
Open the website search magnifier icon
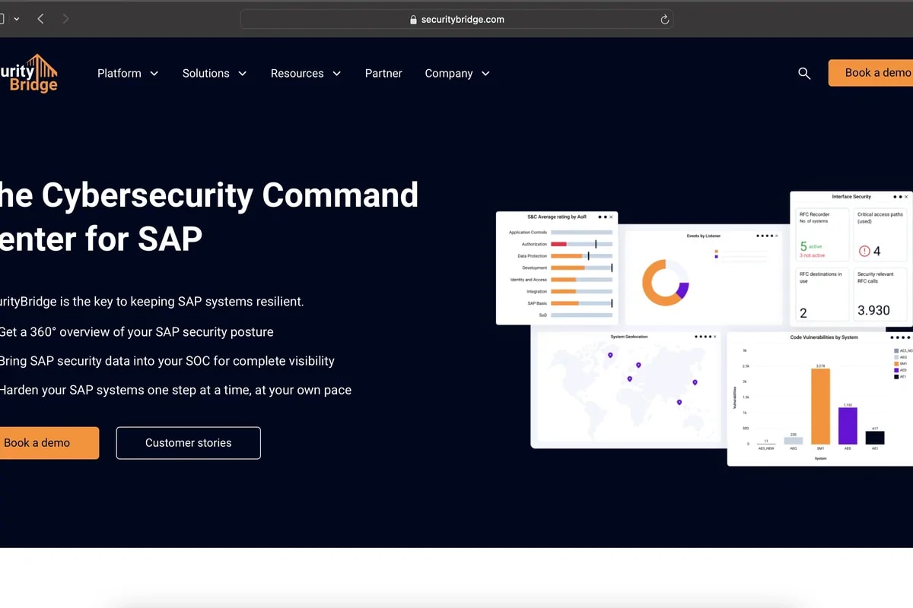804,73
